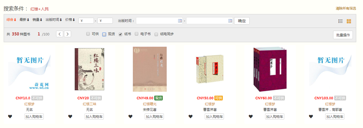Go to previous results page arrow
Viewport: 363px width, 128px height.
(x=60, y=34)
